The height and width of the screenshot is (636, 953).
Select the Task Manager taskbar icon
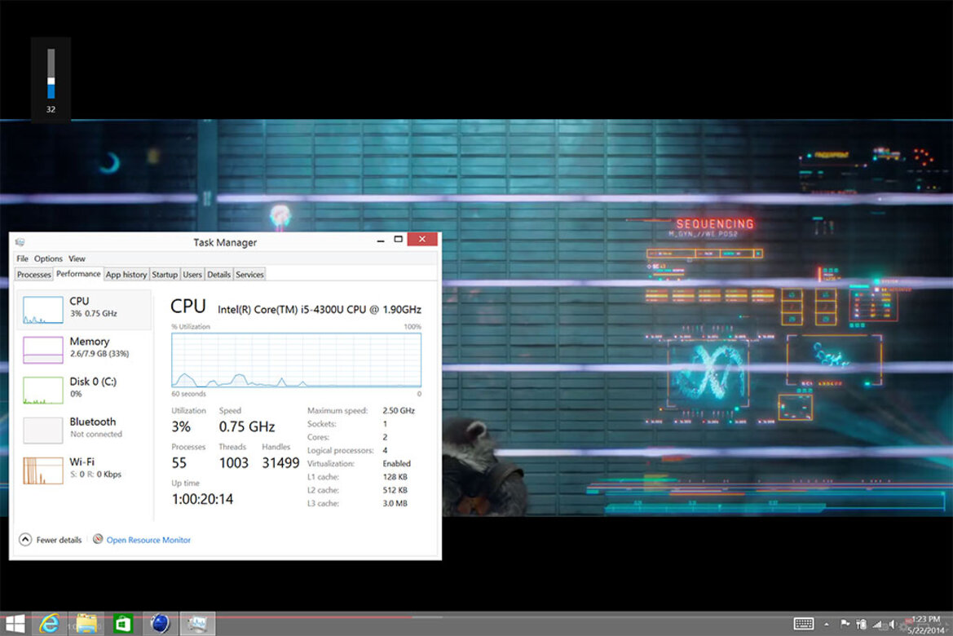(x=197, y=624)
